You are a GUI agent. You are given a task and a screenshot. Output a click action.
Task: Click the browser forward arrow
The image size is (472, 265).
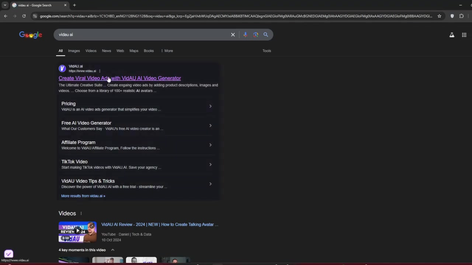point(15,16)
